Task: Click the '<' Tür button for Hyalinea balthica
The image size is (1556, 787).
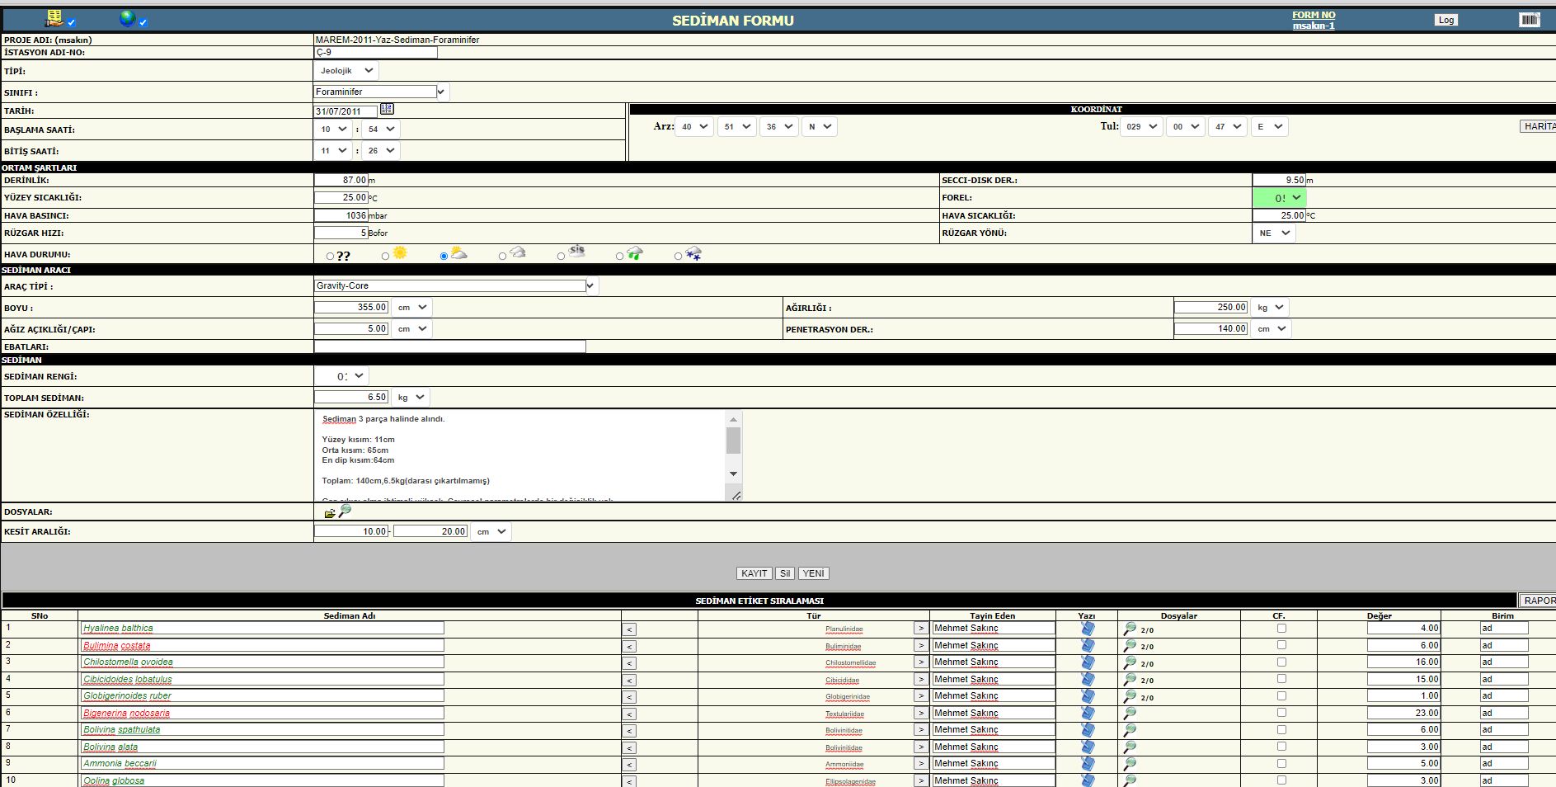Action: [630, 629]
